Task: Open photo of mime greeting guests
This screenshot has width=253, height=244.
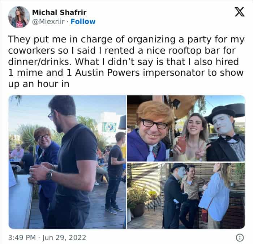Action: (x=186, y=196)
